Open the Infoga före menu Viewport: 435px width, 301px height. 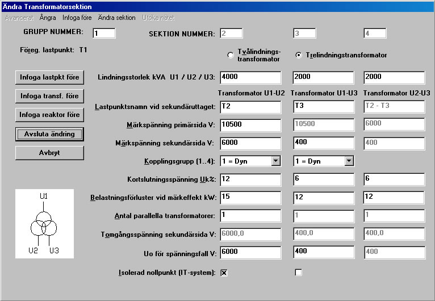click(x=77, y=18)
